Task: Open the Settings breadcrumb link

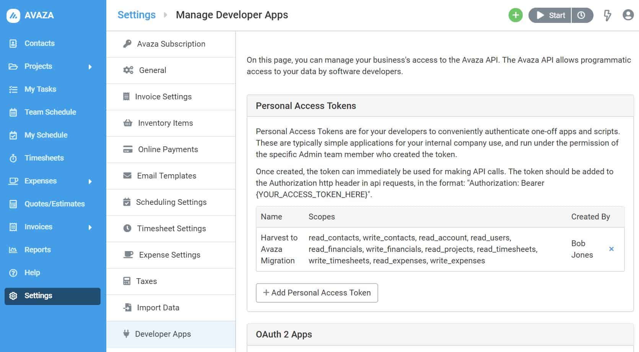Action: coord(136,15)
